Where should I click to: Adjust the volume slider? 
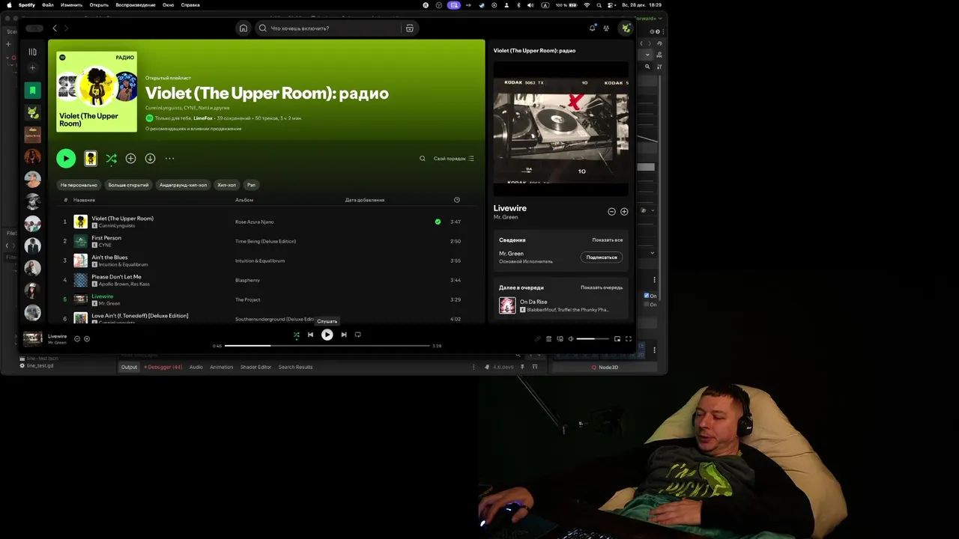[x=593, y=339]
